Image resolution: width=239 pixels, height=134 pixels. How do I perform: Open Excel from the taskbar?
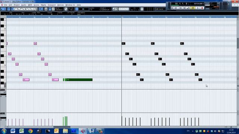22,131
